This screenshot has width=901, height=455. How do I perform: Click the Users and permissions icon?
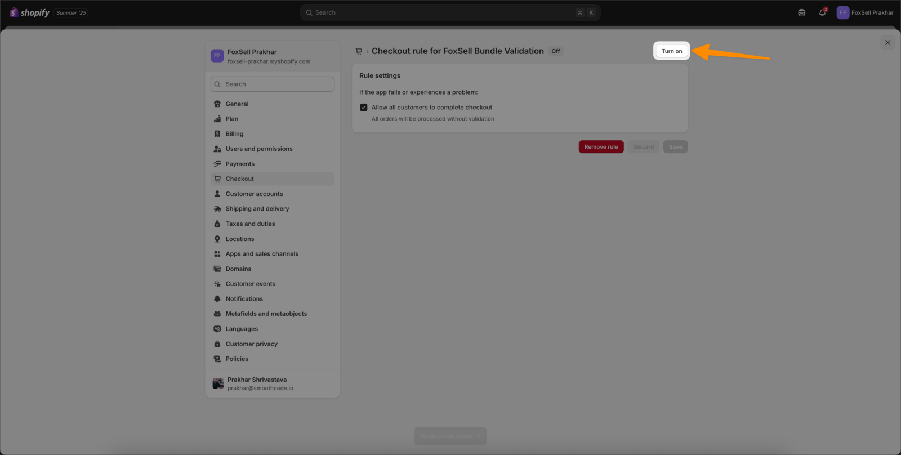click(x=217, y=149)
